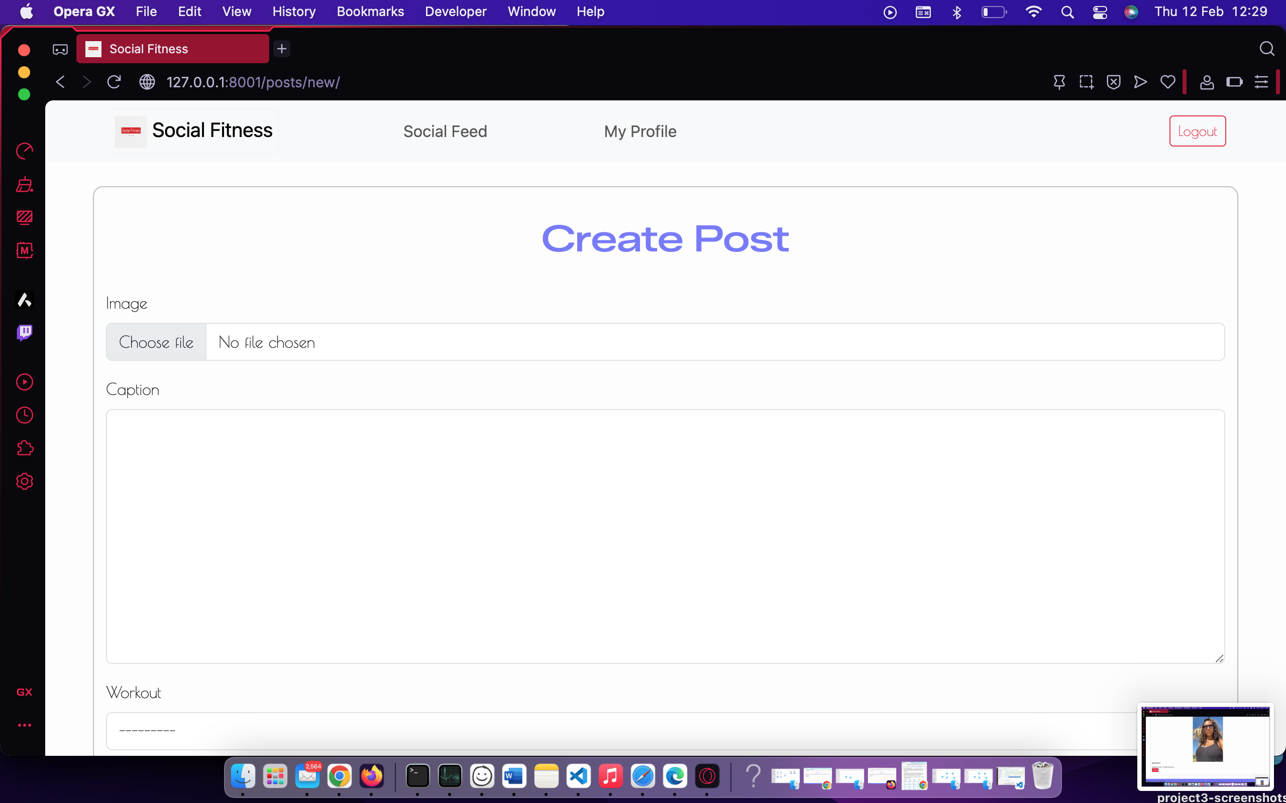Screen dimensions: 1286x803
Task: Open the sidebar overflow three-dots menu
Action: [25, 725]
